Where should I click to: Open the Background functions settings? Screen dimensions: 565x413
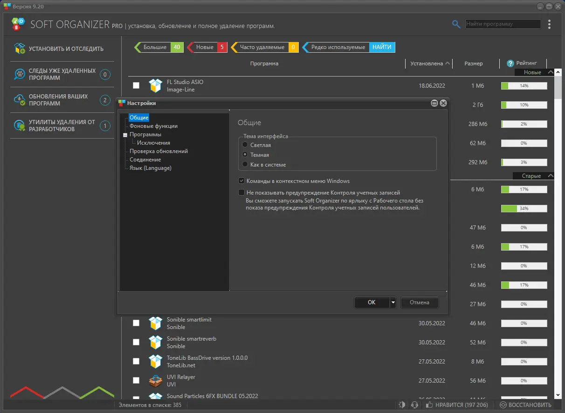point(153,126)
